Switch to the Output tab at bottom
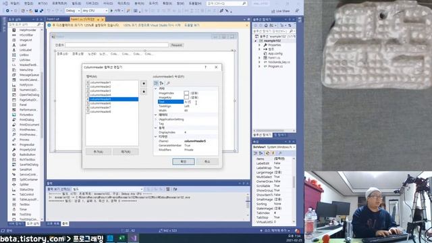 coord(65,223)
